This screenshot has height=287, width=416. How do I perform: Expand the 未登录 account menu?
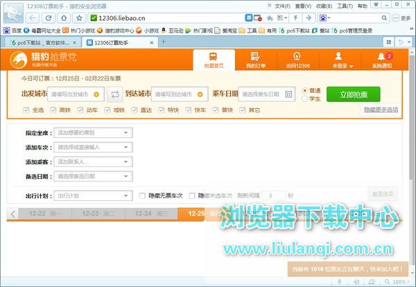click(343, 60)
